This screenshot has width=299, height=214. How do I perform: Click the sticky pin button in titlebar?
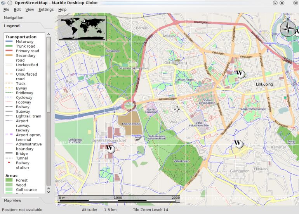10,3
